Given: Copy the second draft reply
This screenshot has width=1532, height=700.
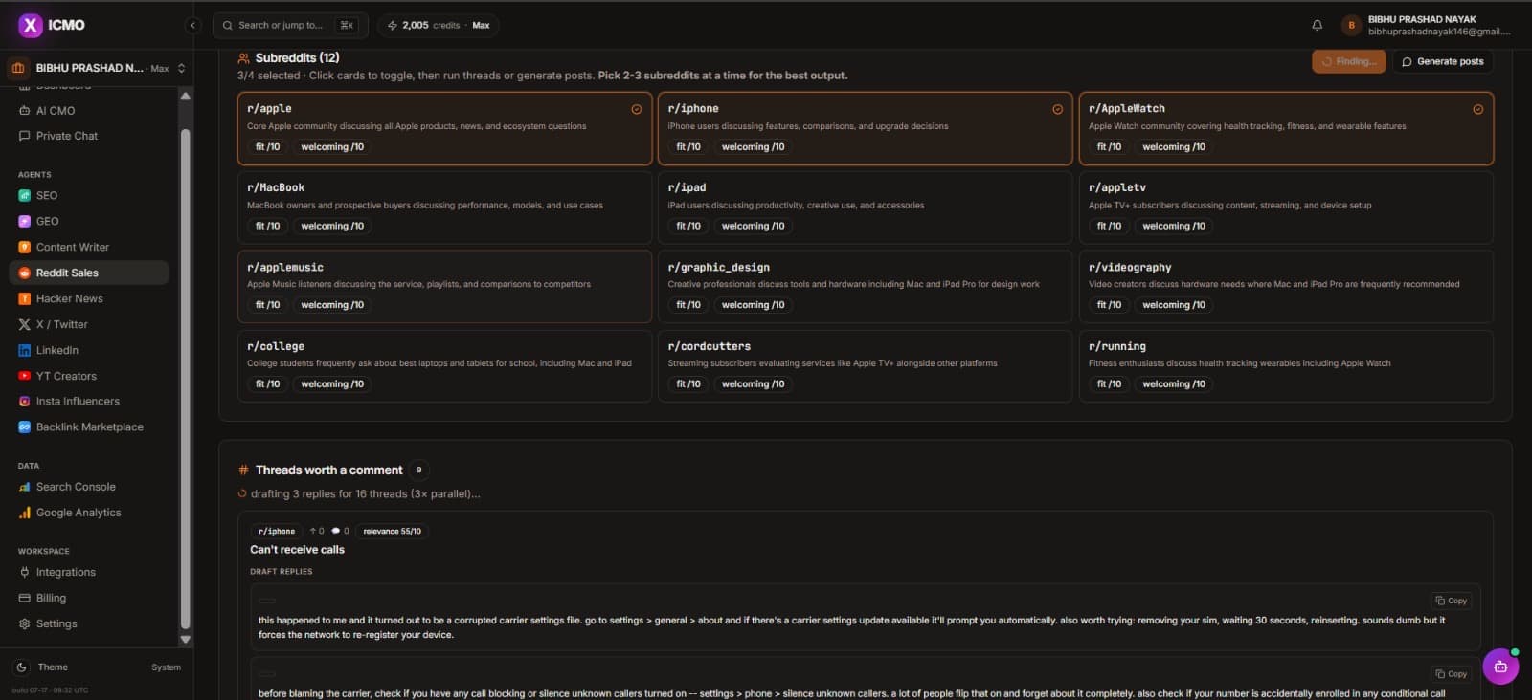Looking at the screenshot, I should click(1451, 674).
